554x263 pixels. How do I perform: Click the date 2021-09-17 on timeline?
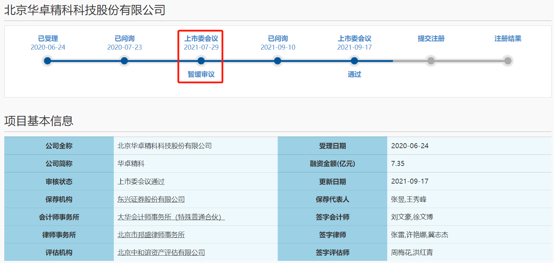[x=355, y=47]
